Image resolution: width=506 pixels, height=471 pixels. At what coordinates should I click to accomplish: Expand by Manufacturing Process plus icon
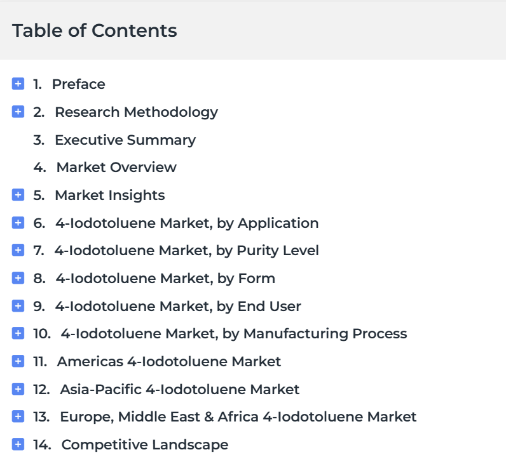18,333
